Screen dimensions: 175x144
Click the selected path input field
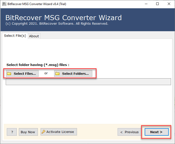[88, 82]
